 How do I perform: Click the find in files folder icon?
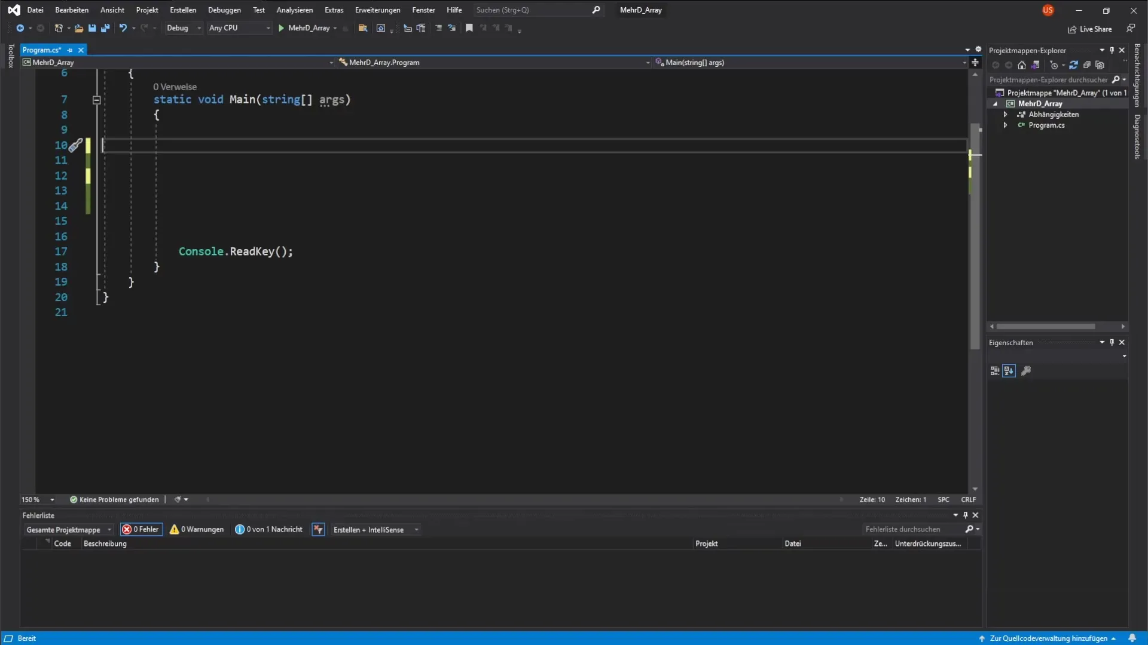tap(362, 28)
